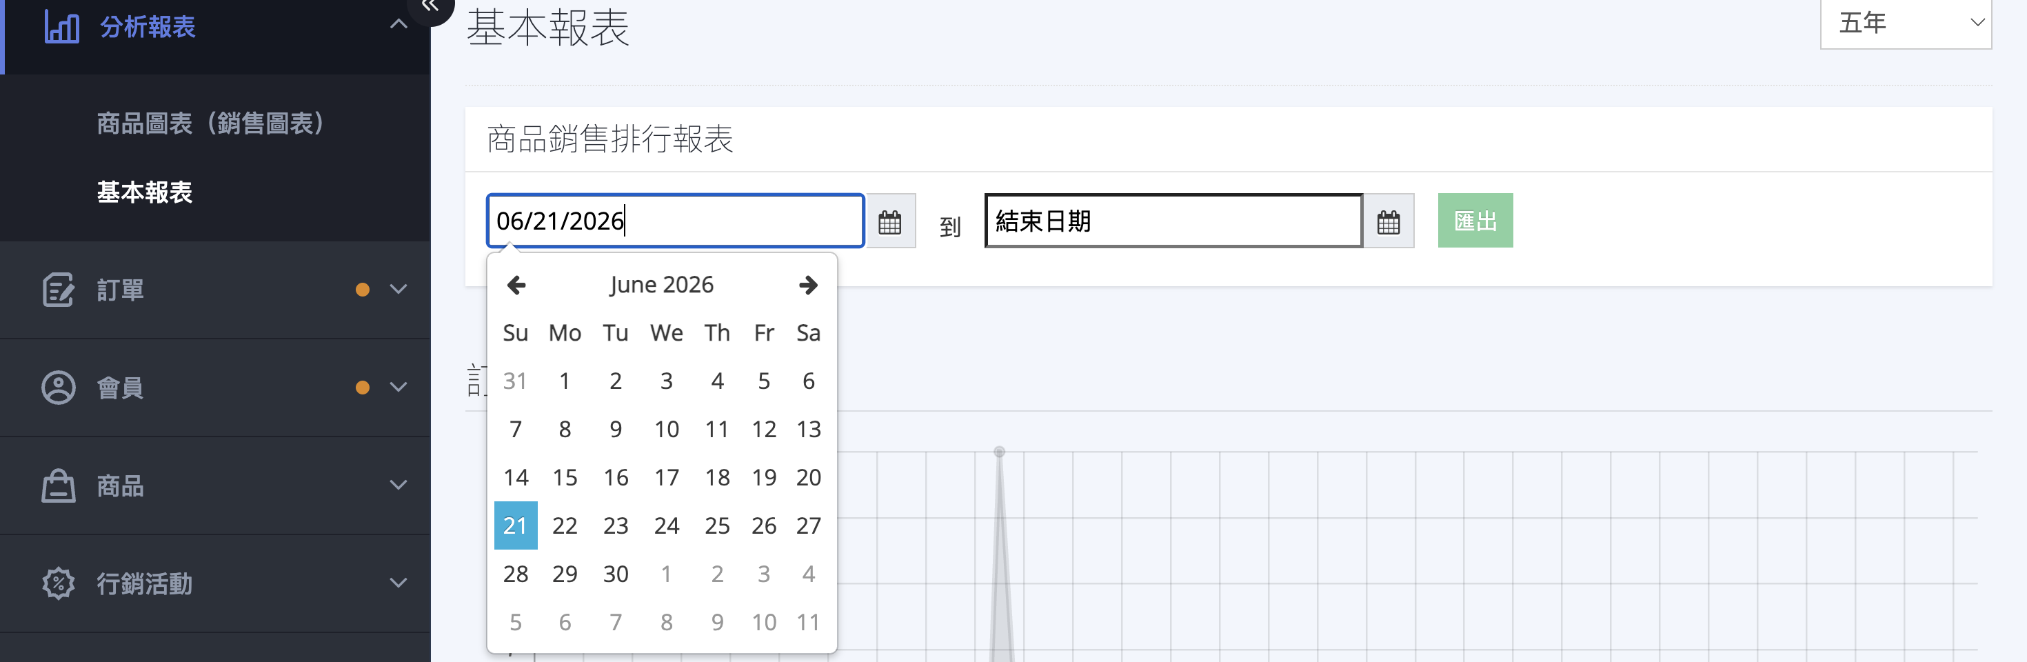Pick June 19 in the calendar
The image size is (2027, 662).
pos(763,477)
